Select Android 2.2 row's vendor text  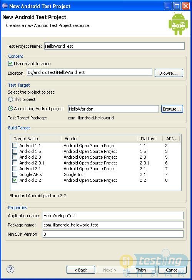[90, 180]
